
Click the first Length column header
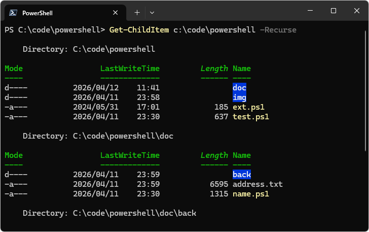point(214,69)
